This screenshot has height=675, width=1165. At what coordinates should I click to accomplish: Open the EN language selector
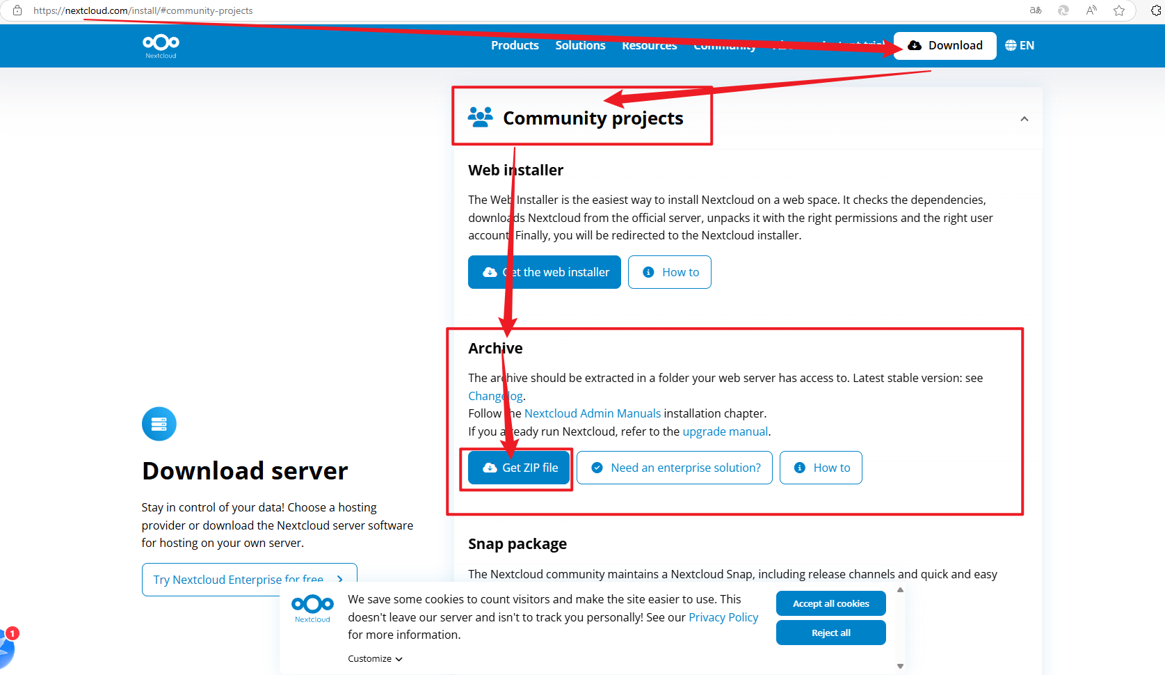coord(1020,45)
